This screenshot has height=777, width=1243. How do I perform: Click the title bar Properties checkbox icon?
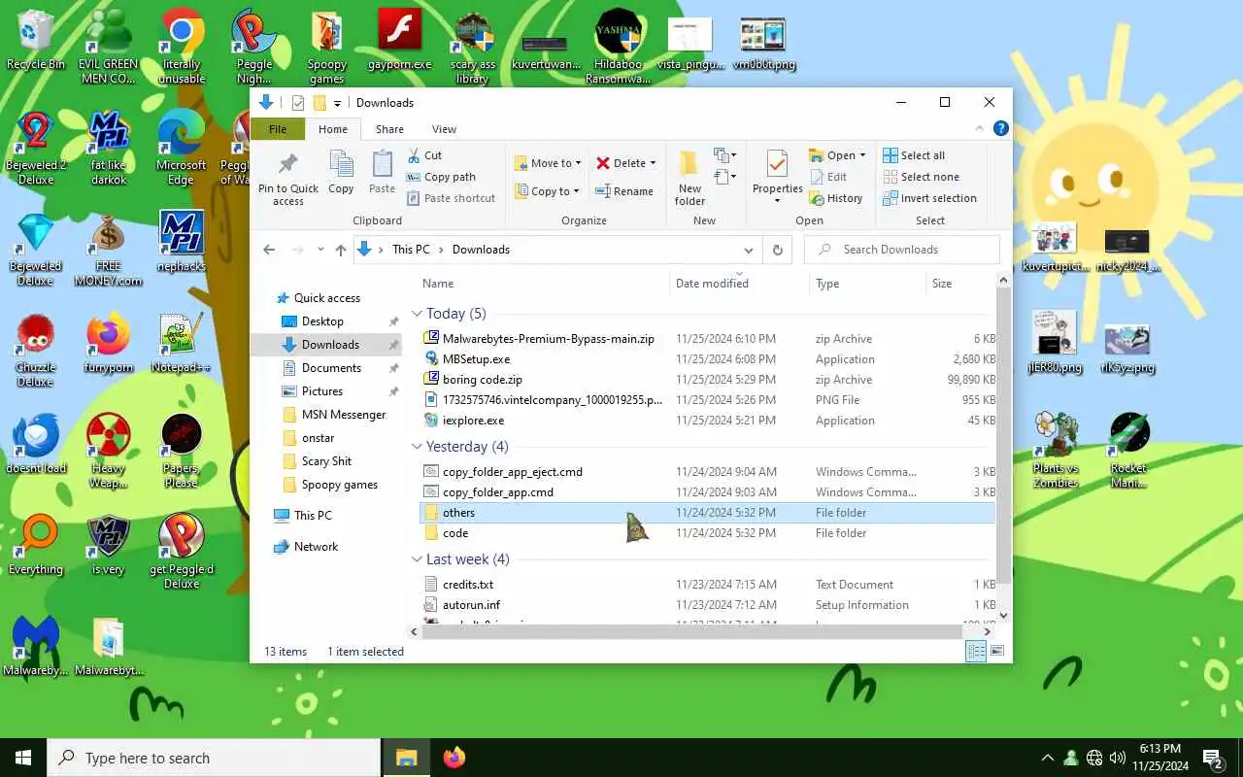[298, 103]
